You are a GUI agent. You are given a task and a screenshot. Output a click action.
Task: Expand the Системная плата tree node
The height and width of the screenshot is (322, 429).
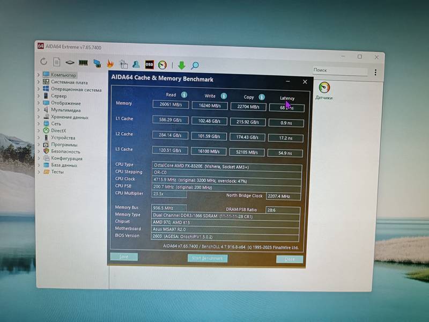click(x=39, y=82)
